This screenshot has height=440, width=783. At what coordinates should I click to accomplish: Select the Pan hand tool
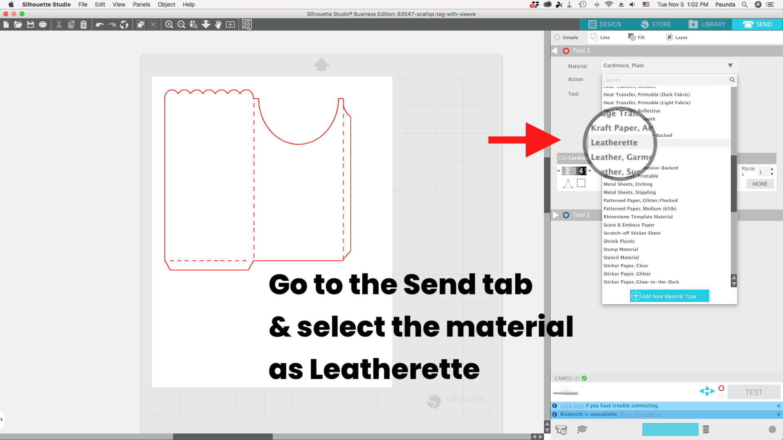pos(218,25)
